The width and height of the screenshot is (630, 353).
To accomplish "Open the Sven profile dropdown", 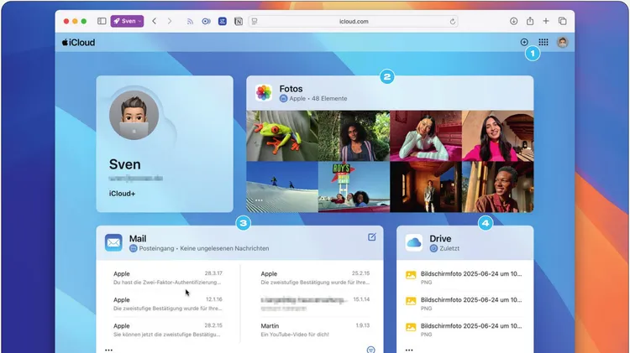I will click(127, 21).
